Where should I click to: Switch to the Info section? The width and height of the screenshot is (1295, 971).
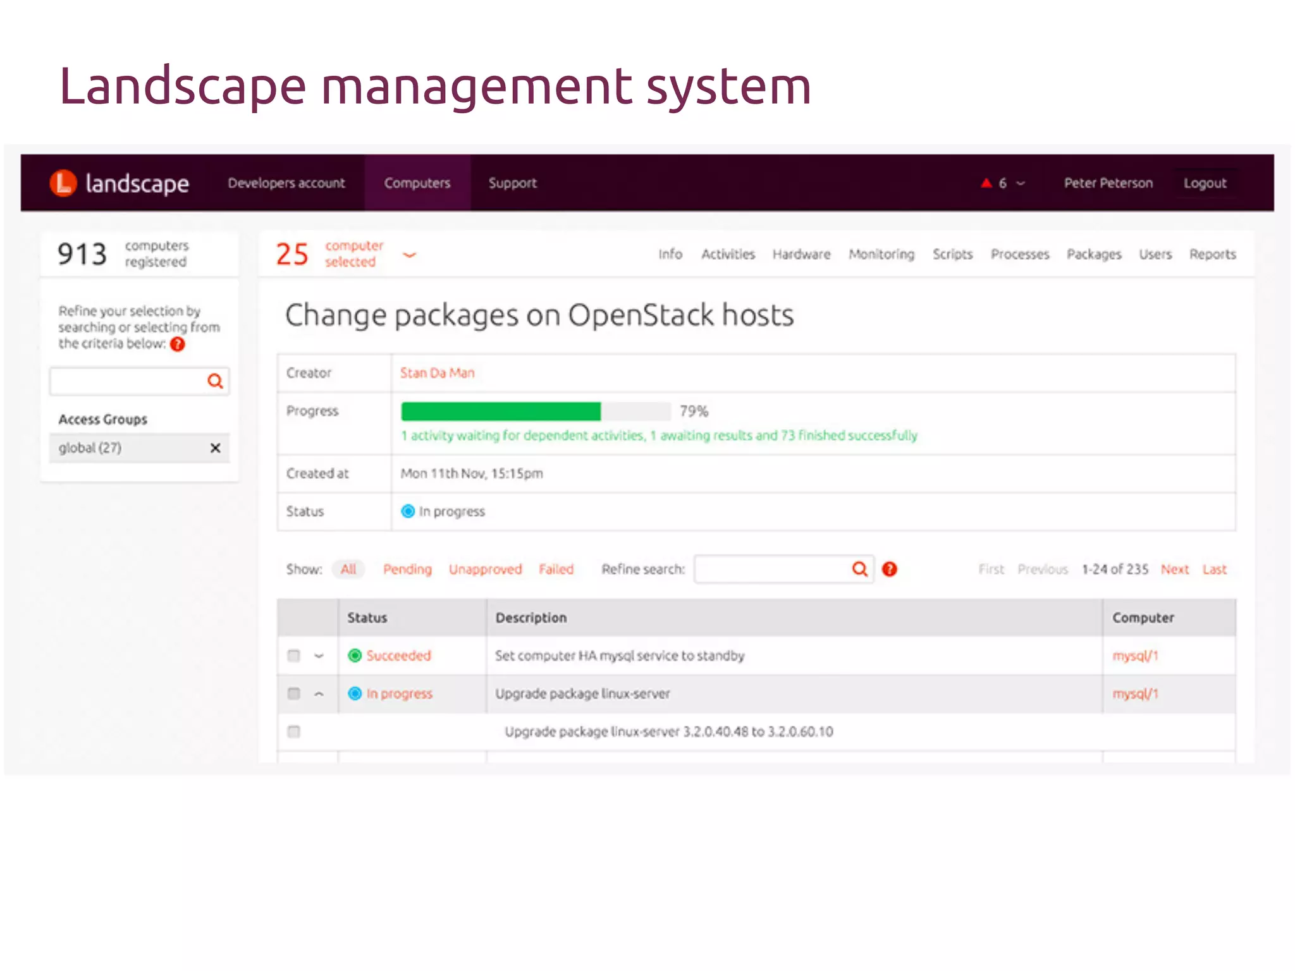(x=670, y=254)
